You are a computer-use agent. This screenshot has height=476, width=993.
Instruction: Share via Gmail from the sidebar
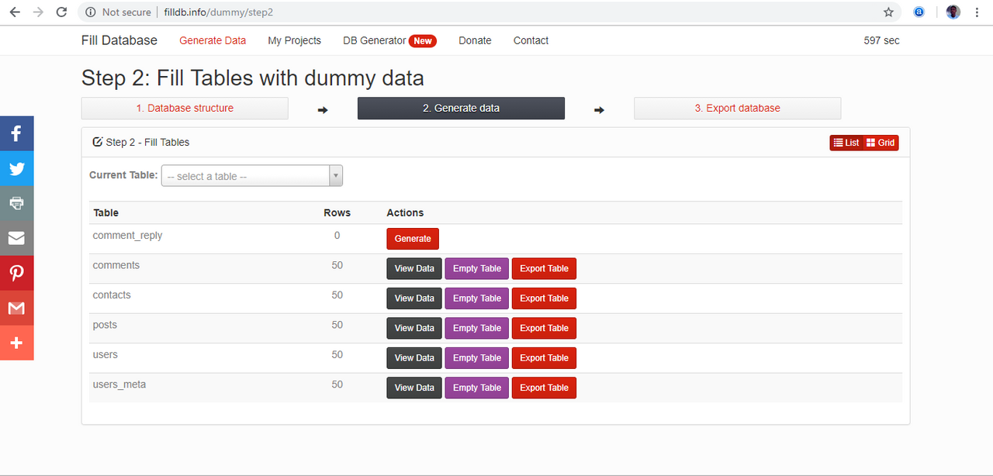16,308
